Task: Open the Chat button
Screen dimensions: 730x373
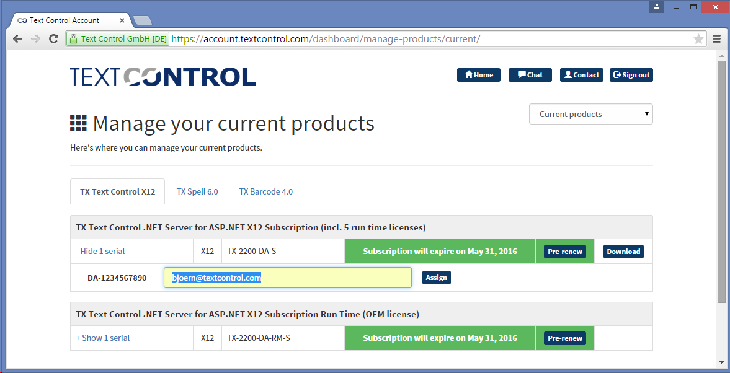Action: [530, 75]
